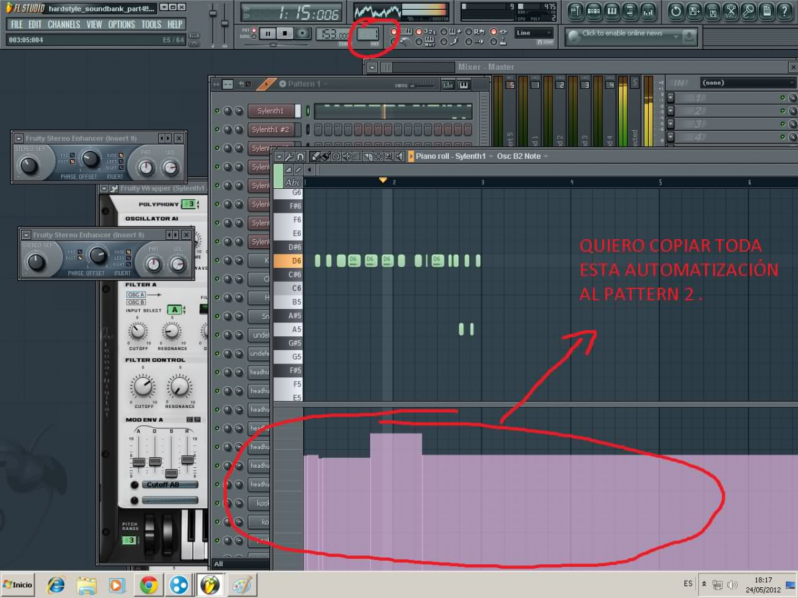798x598 pixels.
Task: Click the Sylenth1 #2 channel button
Action: [271, 130]
